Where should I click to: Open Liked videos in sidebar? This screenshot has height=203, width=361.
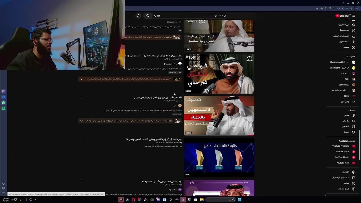click(345, 36)
